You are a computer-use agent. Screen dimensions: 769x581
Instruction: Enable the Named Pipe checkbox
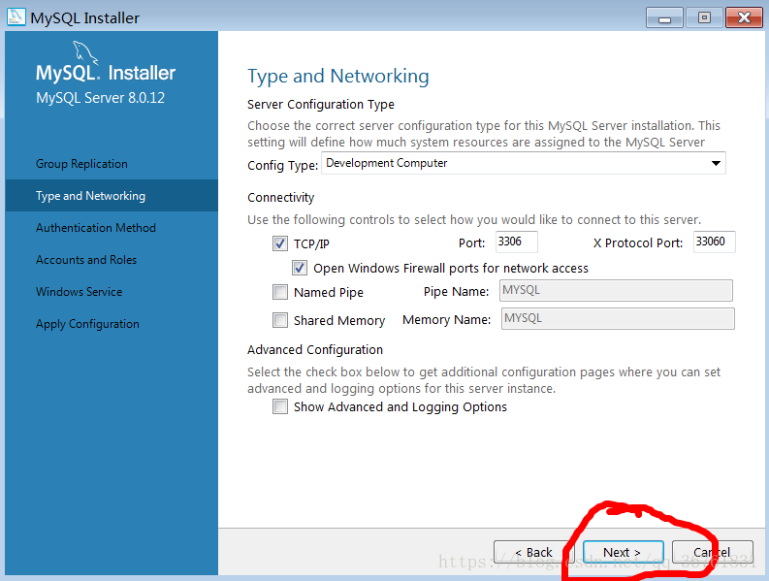click(x=280, y=292)
